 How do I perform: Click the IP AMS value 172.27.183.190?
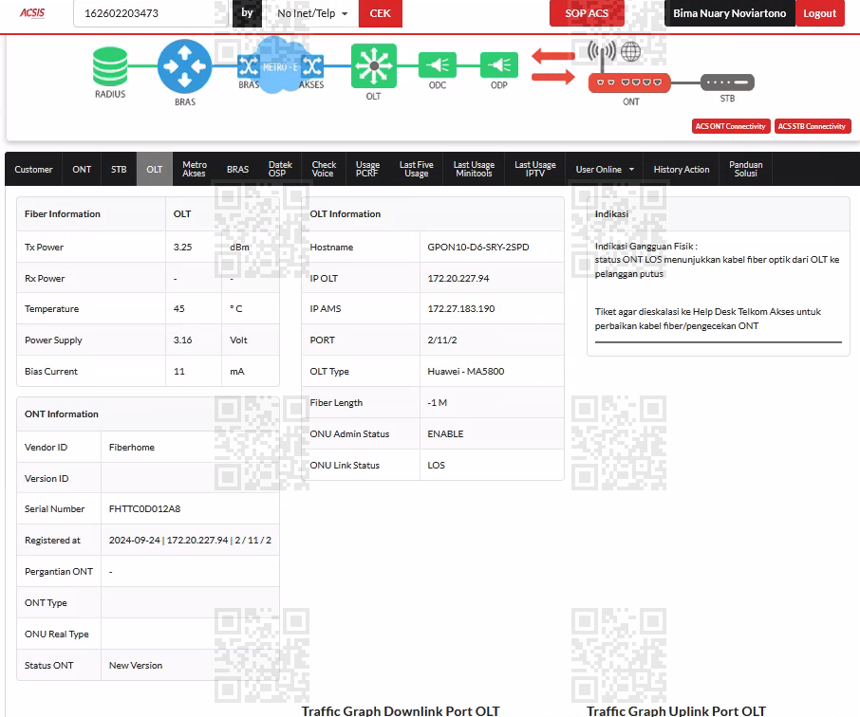click(460, 308)
